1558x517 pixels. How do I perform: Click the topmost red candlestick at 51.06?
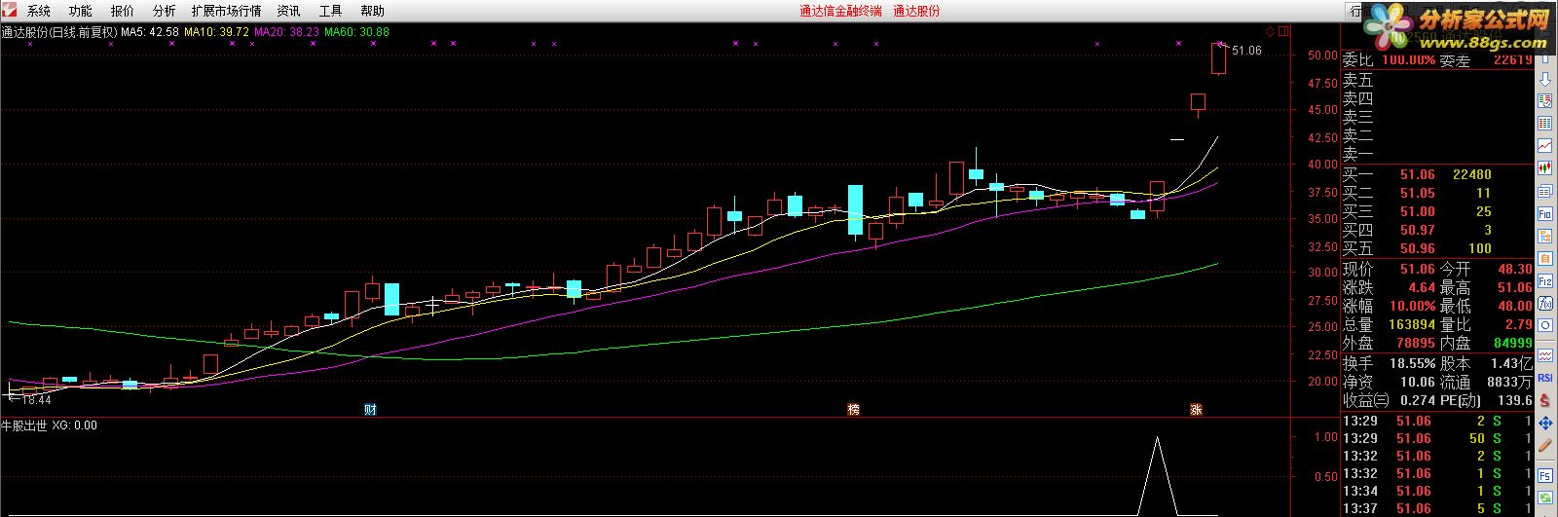[1218, 58]
